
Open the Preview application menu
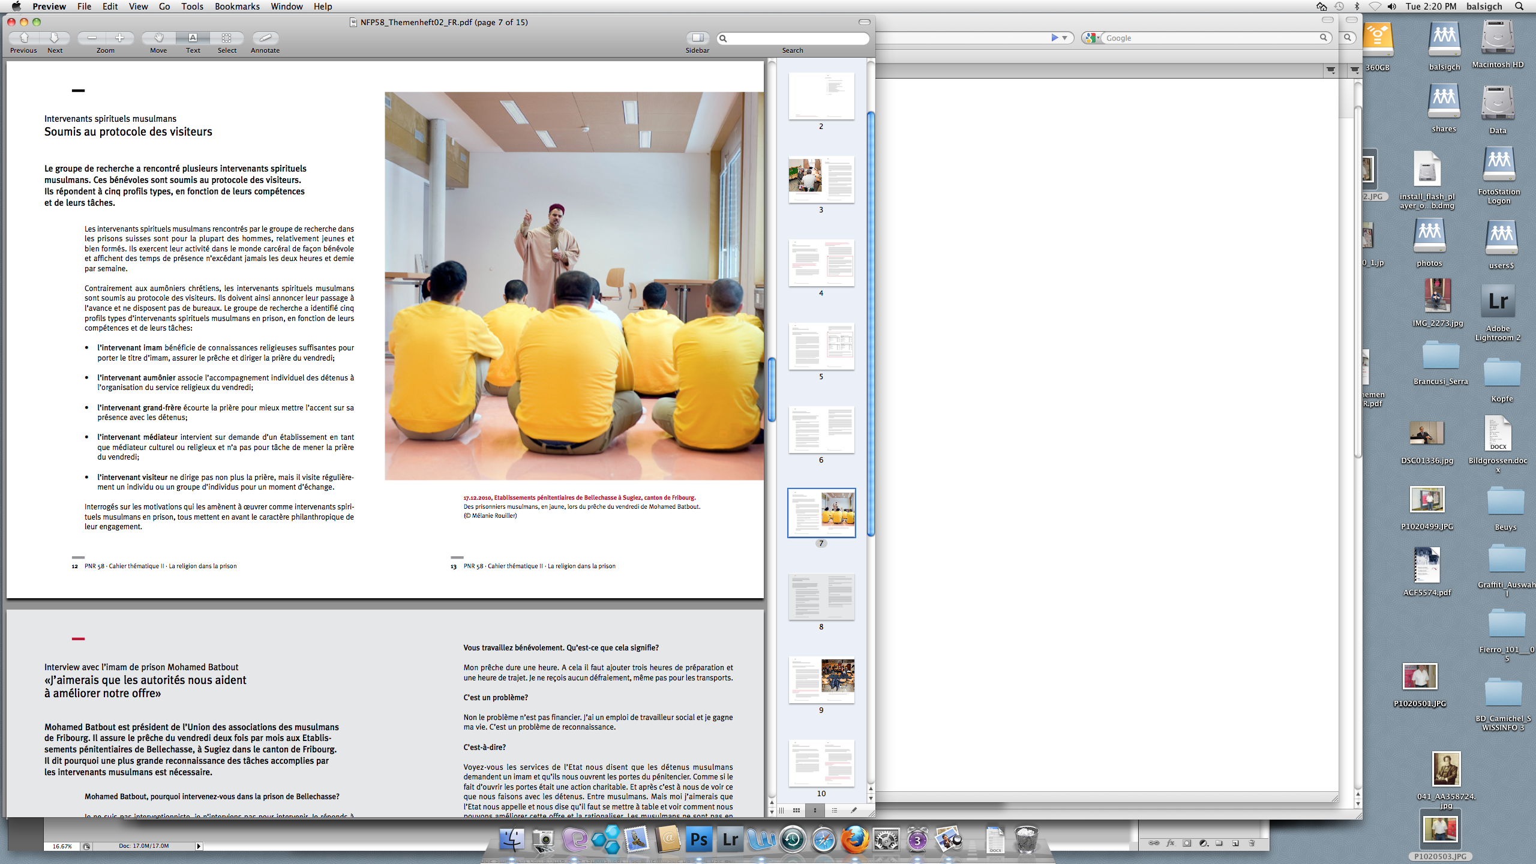coord(49,7)
